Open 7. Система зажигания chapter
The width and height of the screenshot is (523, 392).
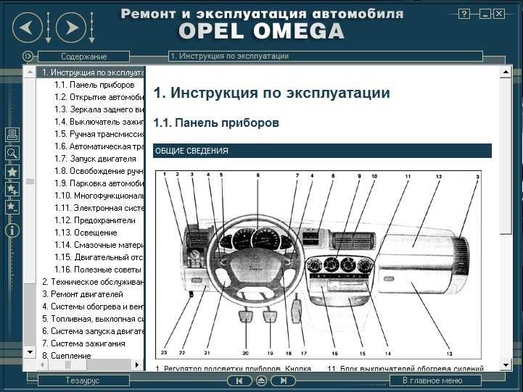coord(83,343)
